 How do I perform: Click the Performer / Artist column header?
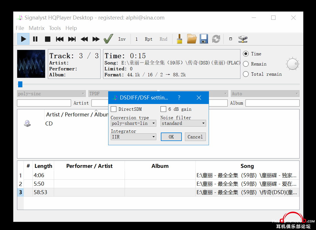(89, 166)
